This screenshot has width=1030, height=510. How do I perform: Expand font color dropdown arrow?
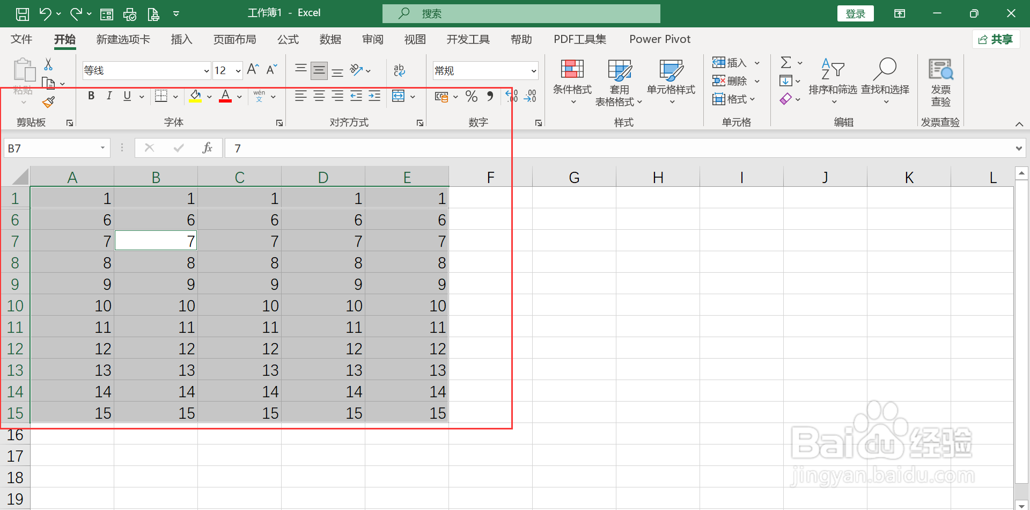coord(239,97)
